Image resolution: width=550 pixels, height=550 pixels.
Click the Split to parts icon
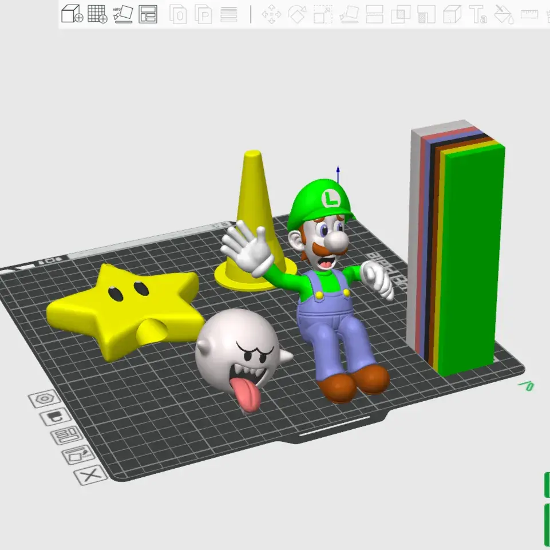point(203,14)
